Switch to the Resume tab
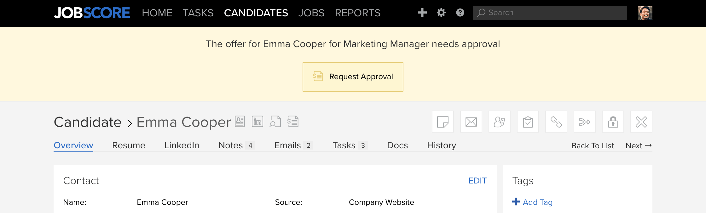Screen dimensions: 706x213 click(x=129, y=145)
